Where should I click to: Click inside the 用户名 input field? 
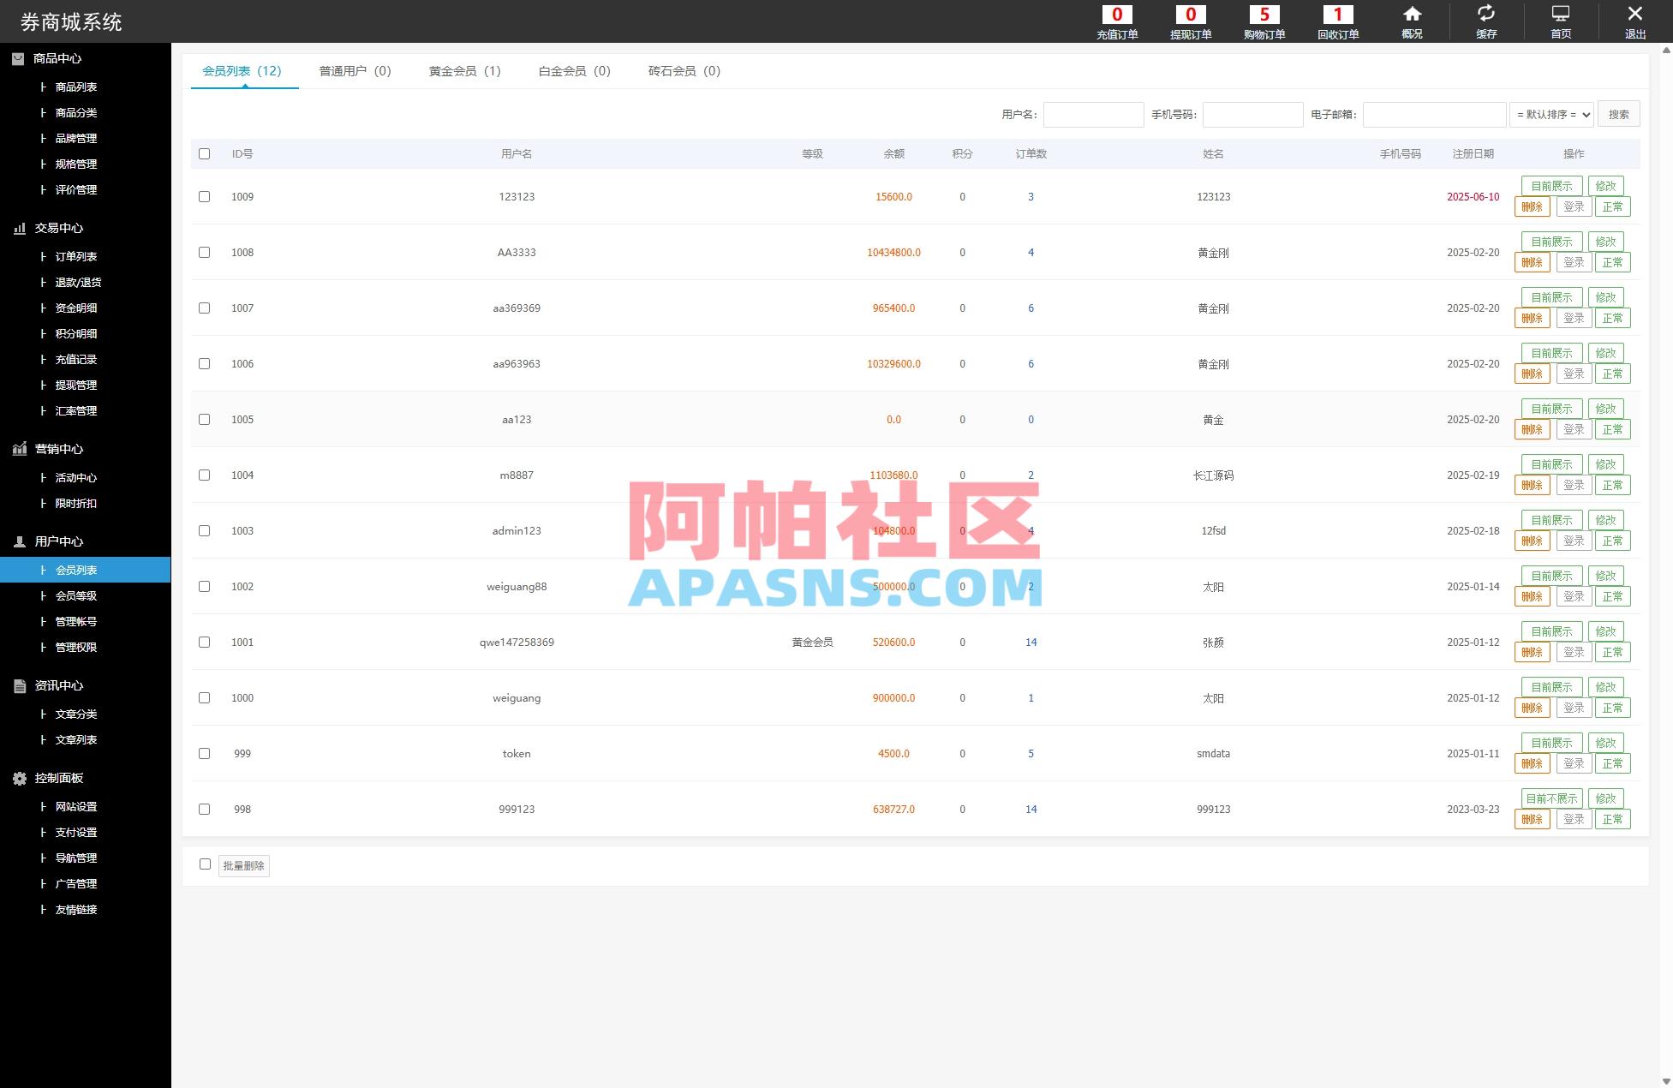pos(1094,114)
